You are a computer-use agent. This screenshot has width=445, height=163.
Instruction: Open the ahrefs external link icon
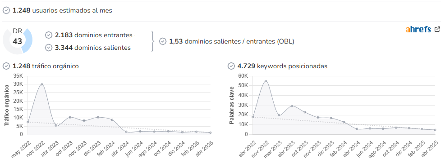click(x=437, y=29)
